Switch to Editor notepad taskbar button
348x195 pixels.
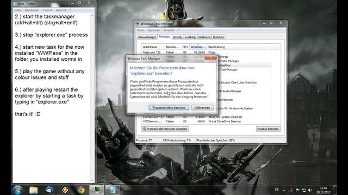pos(113,190)
